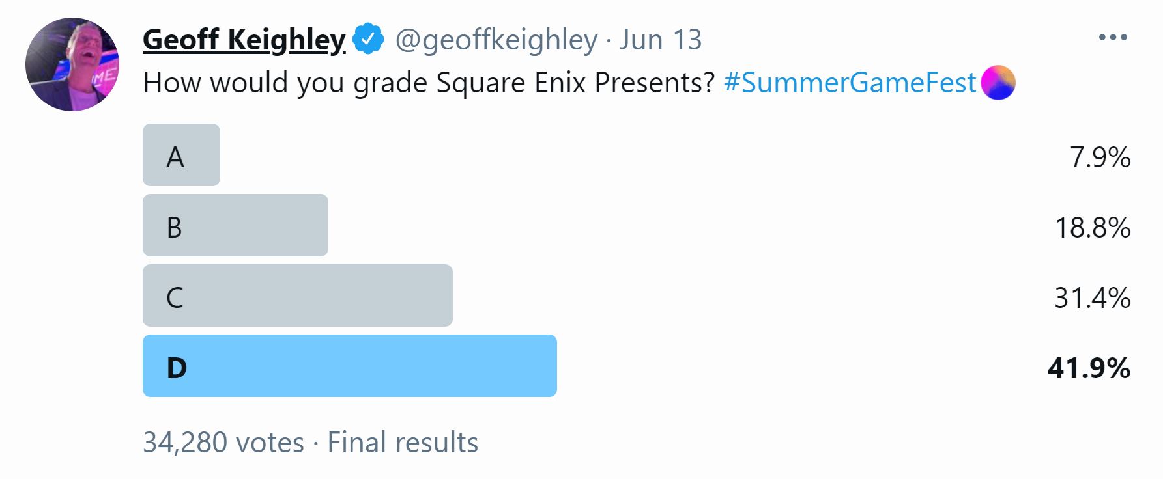The height and width of the screenshot is (479, 1163).
Task: Click the highlighted blue winning poll bar
Action: (x=349, y=366)
